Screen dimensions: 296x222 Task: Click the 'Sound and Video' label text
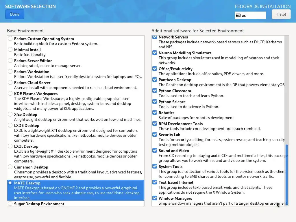(x=174, y=151)
